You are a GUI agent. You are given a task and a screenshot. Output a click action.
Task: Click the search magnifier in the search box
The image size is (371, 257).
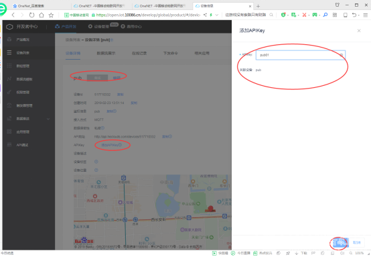click(271, 15)
